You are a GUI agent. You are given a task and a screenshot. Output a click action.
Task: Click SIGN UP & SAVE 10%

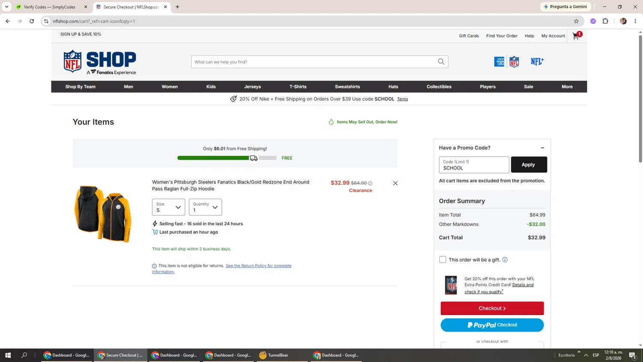(x=81, y=34)
